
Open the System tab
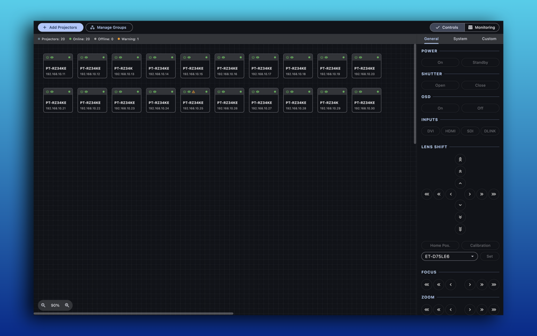[x=460, y=39]
